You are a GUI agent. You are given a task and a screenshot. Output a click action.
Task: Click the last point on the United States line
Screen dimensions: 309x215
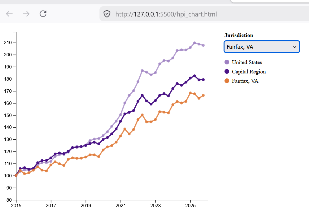pos(203,45)
